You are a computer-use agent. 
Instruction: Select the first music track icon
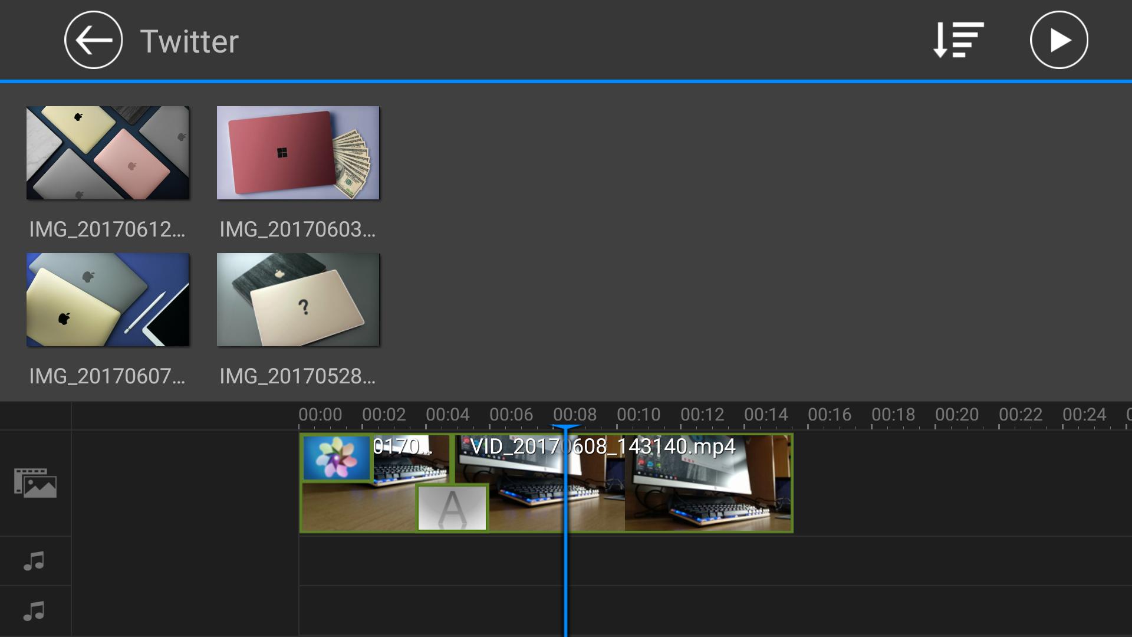coord(34,561)
